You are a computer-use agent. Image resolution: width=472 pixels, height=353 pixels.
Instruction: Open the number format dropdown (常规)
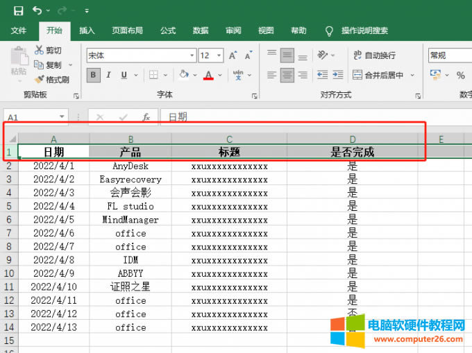pyautogui.click(x=448, y=55)
